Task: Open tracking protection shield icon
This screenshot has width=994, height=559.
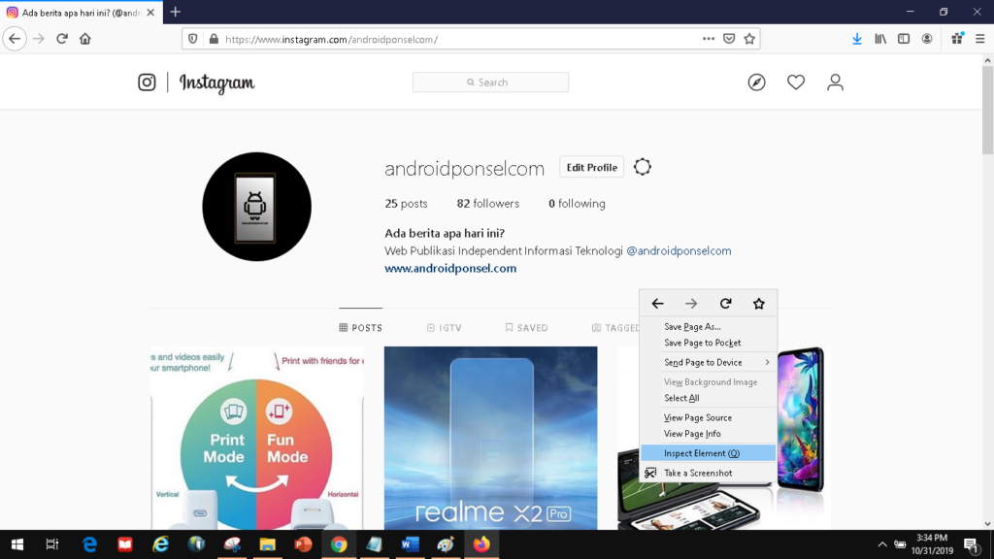Action: tap(193, 39)
